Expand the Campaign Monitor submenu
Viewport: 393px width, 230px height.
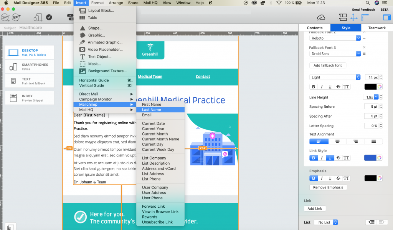[x=105, y=99]
